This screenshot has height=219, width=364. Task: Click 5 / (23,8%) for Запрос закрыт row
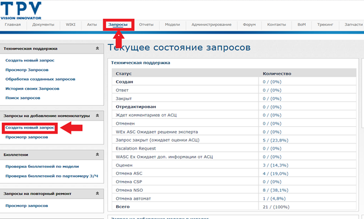click(x=276, y=141)
